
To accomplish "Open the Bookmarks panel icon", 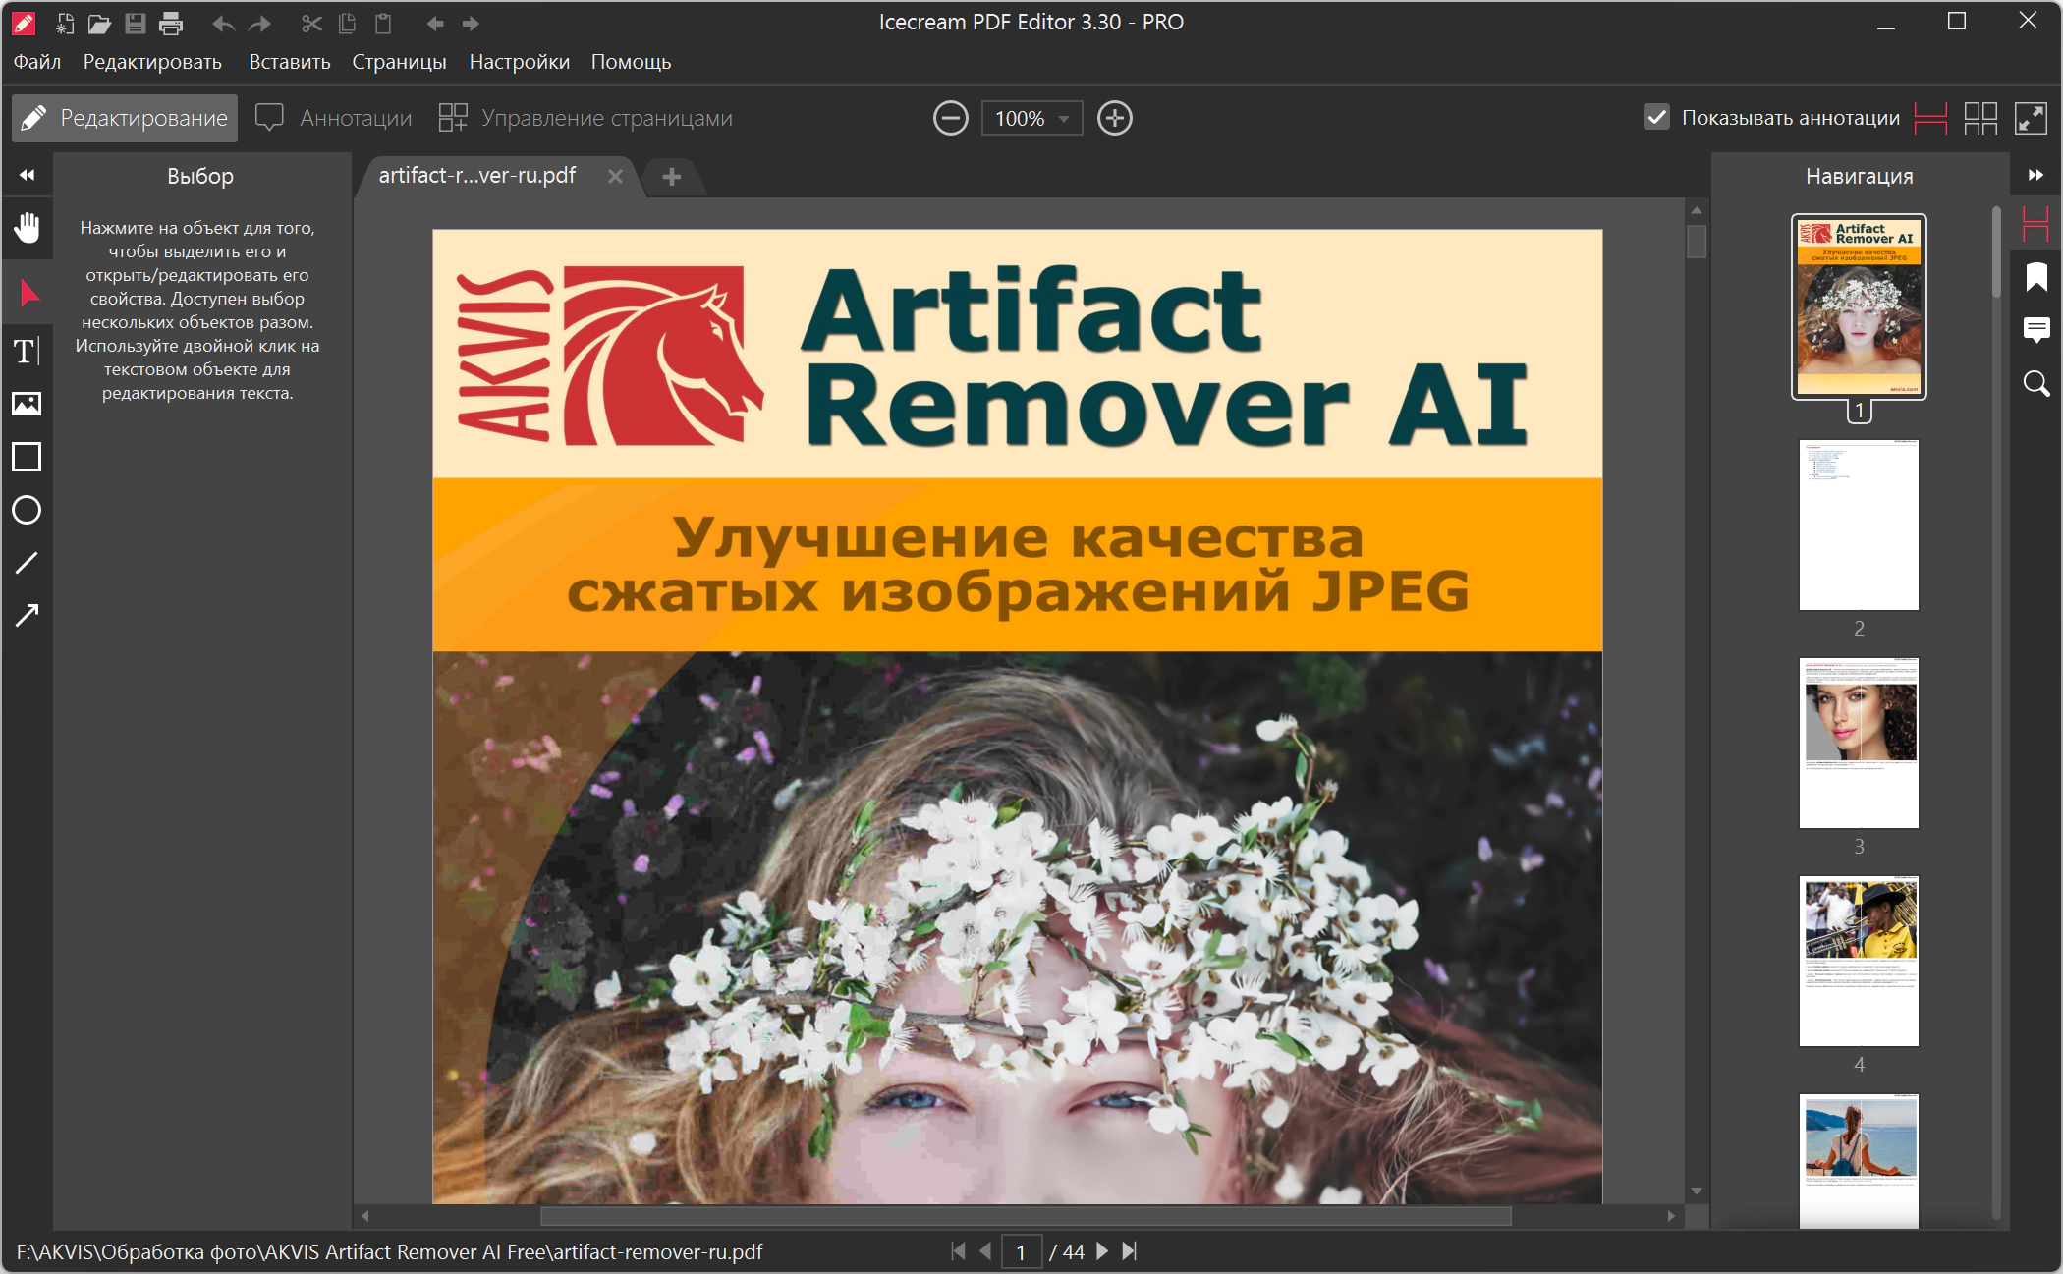I will tap(2036, 278).
